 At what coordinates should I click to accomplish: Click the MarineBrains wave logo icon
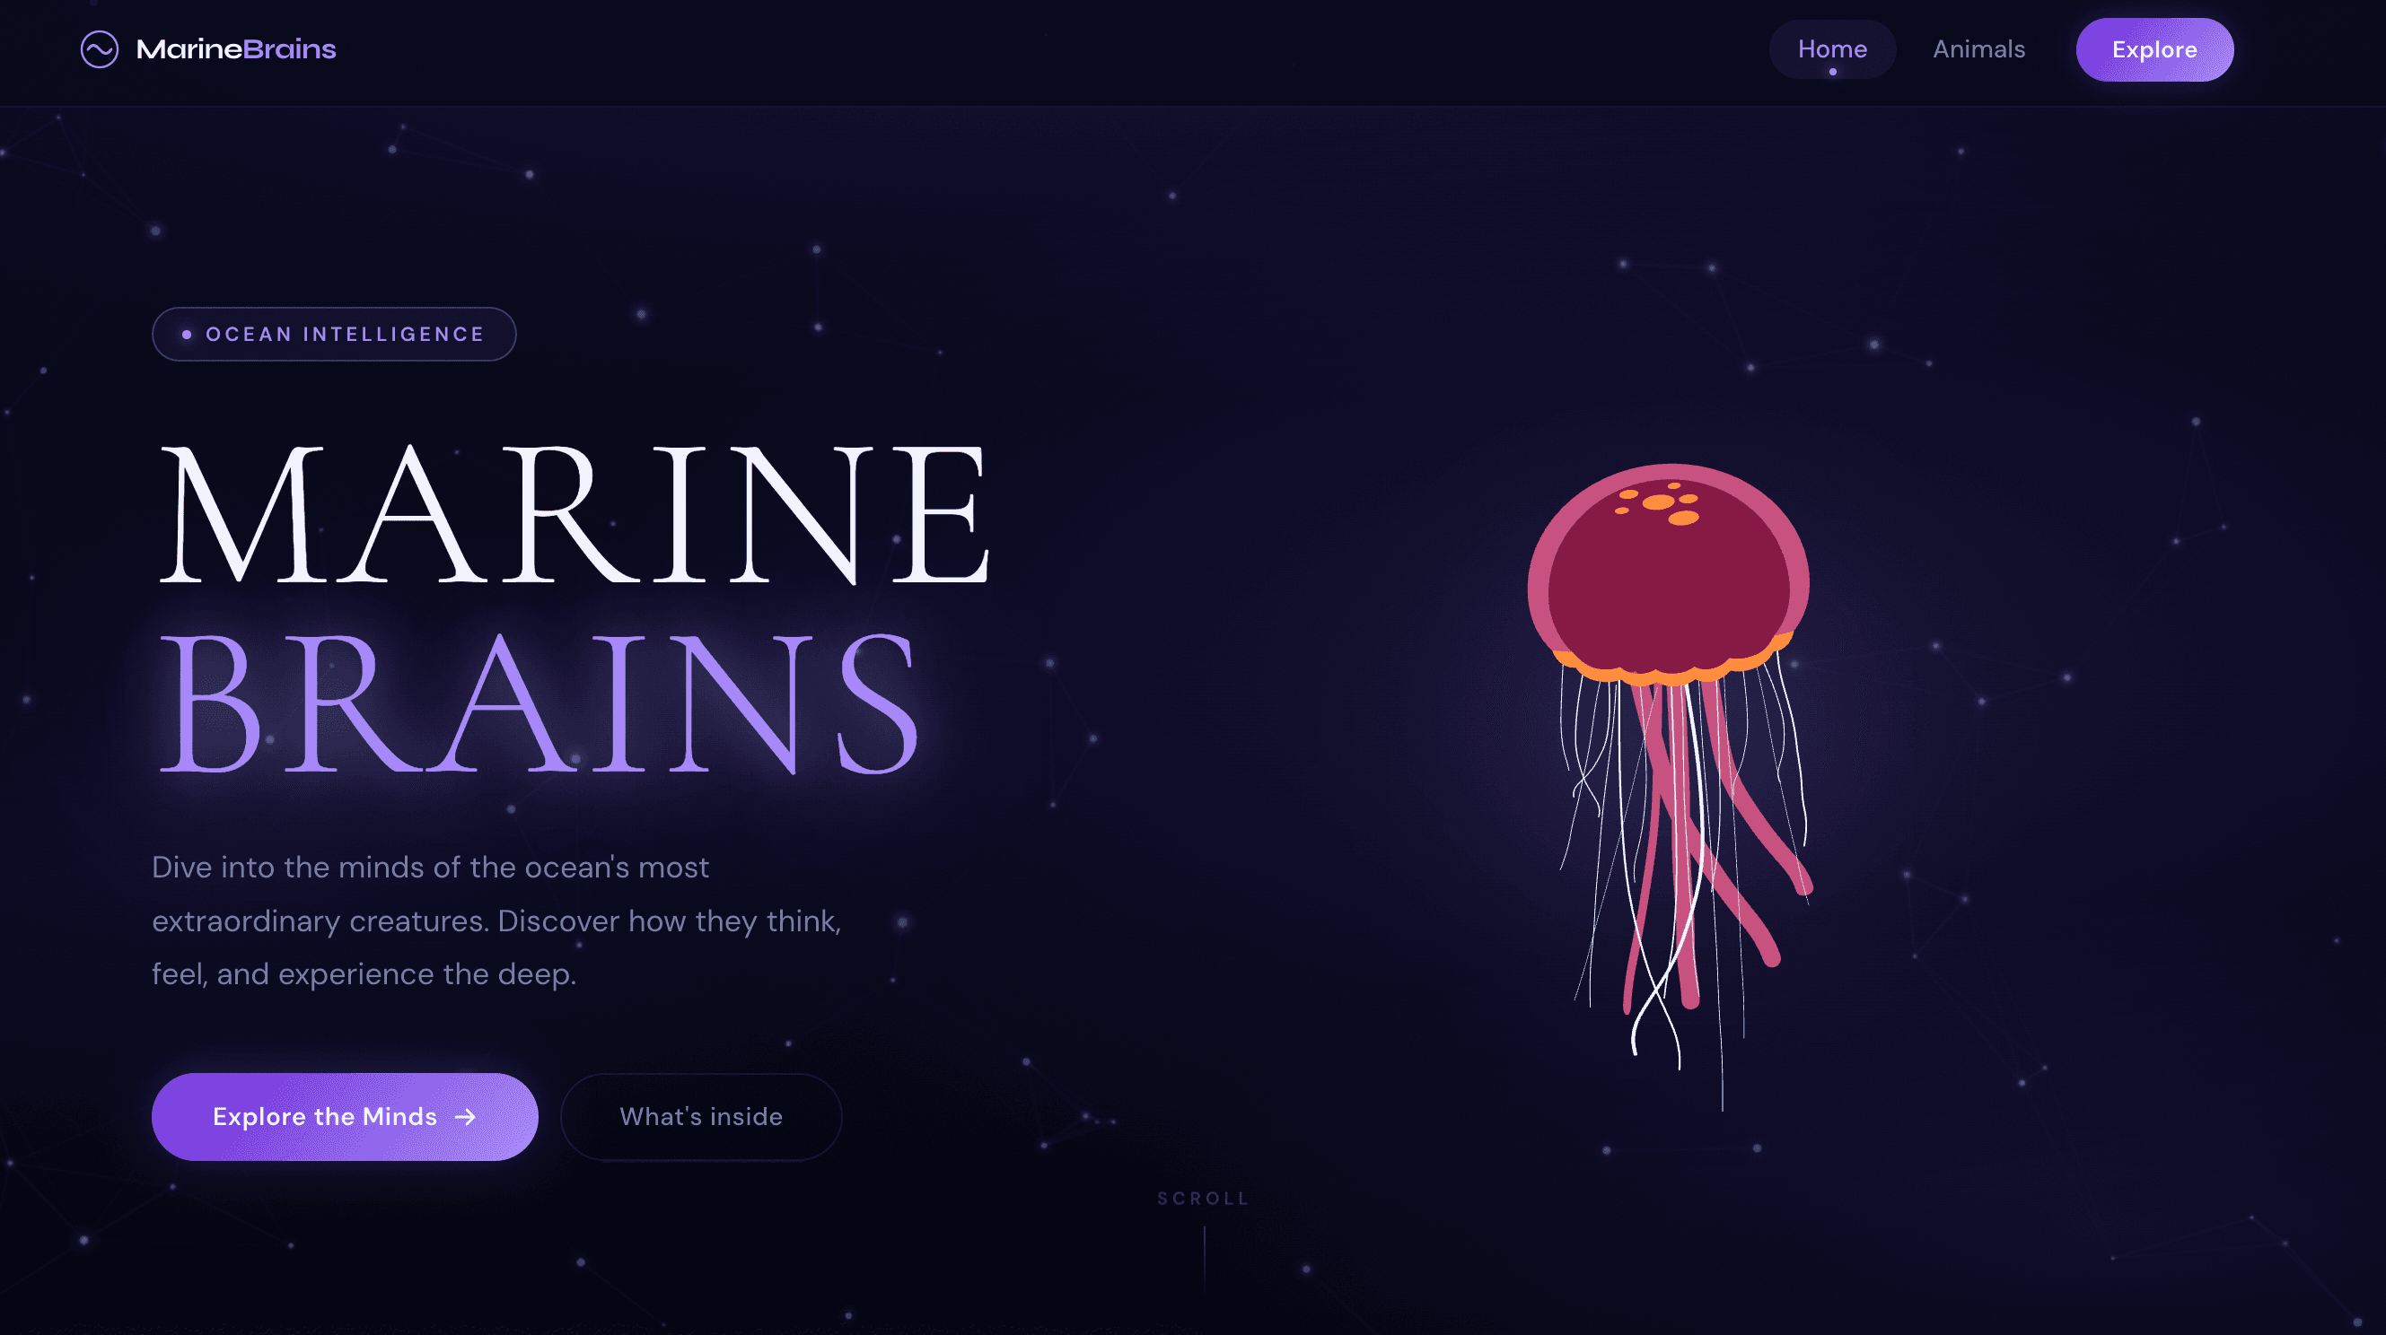(x=100, y=49)
